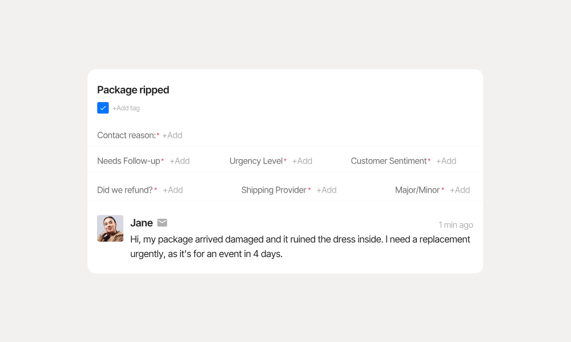Click the Package ripped ticket title

[133, 90]
